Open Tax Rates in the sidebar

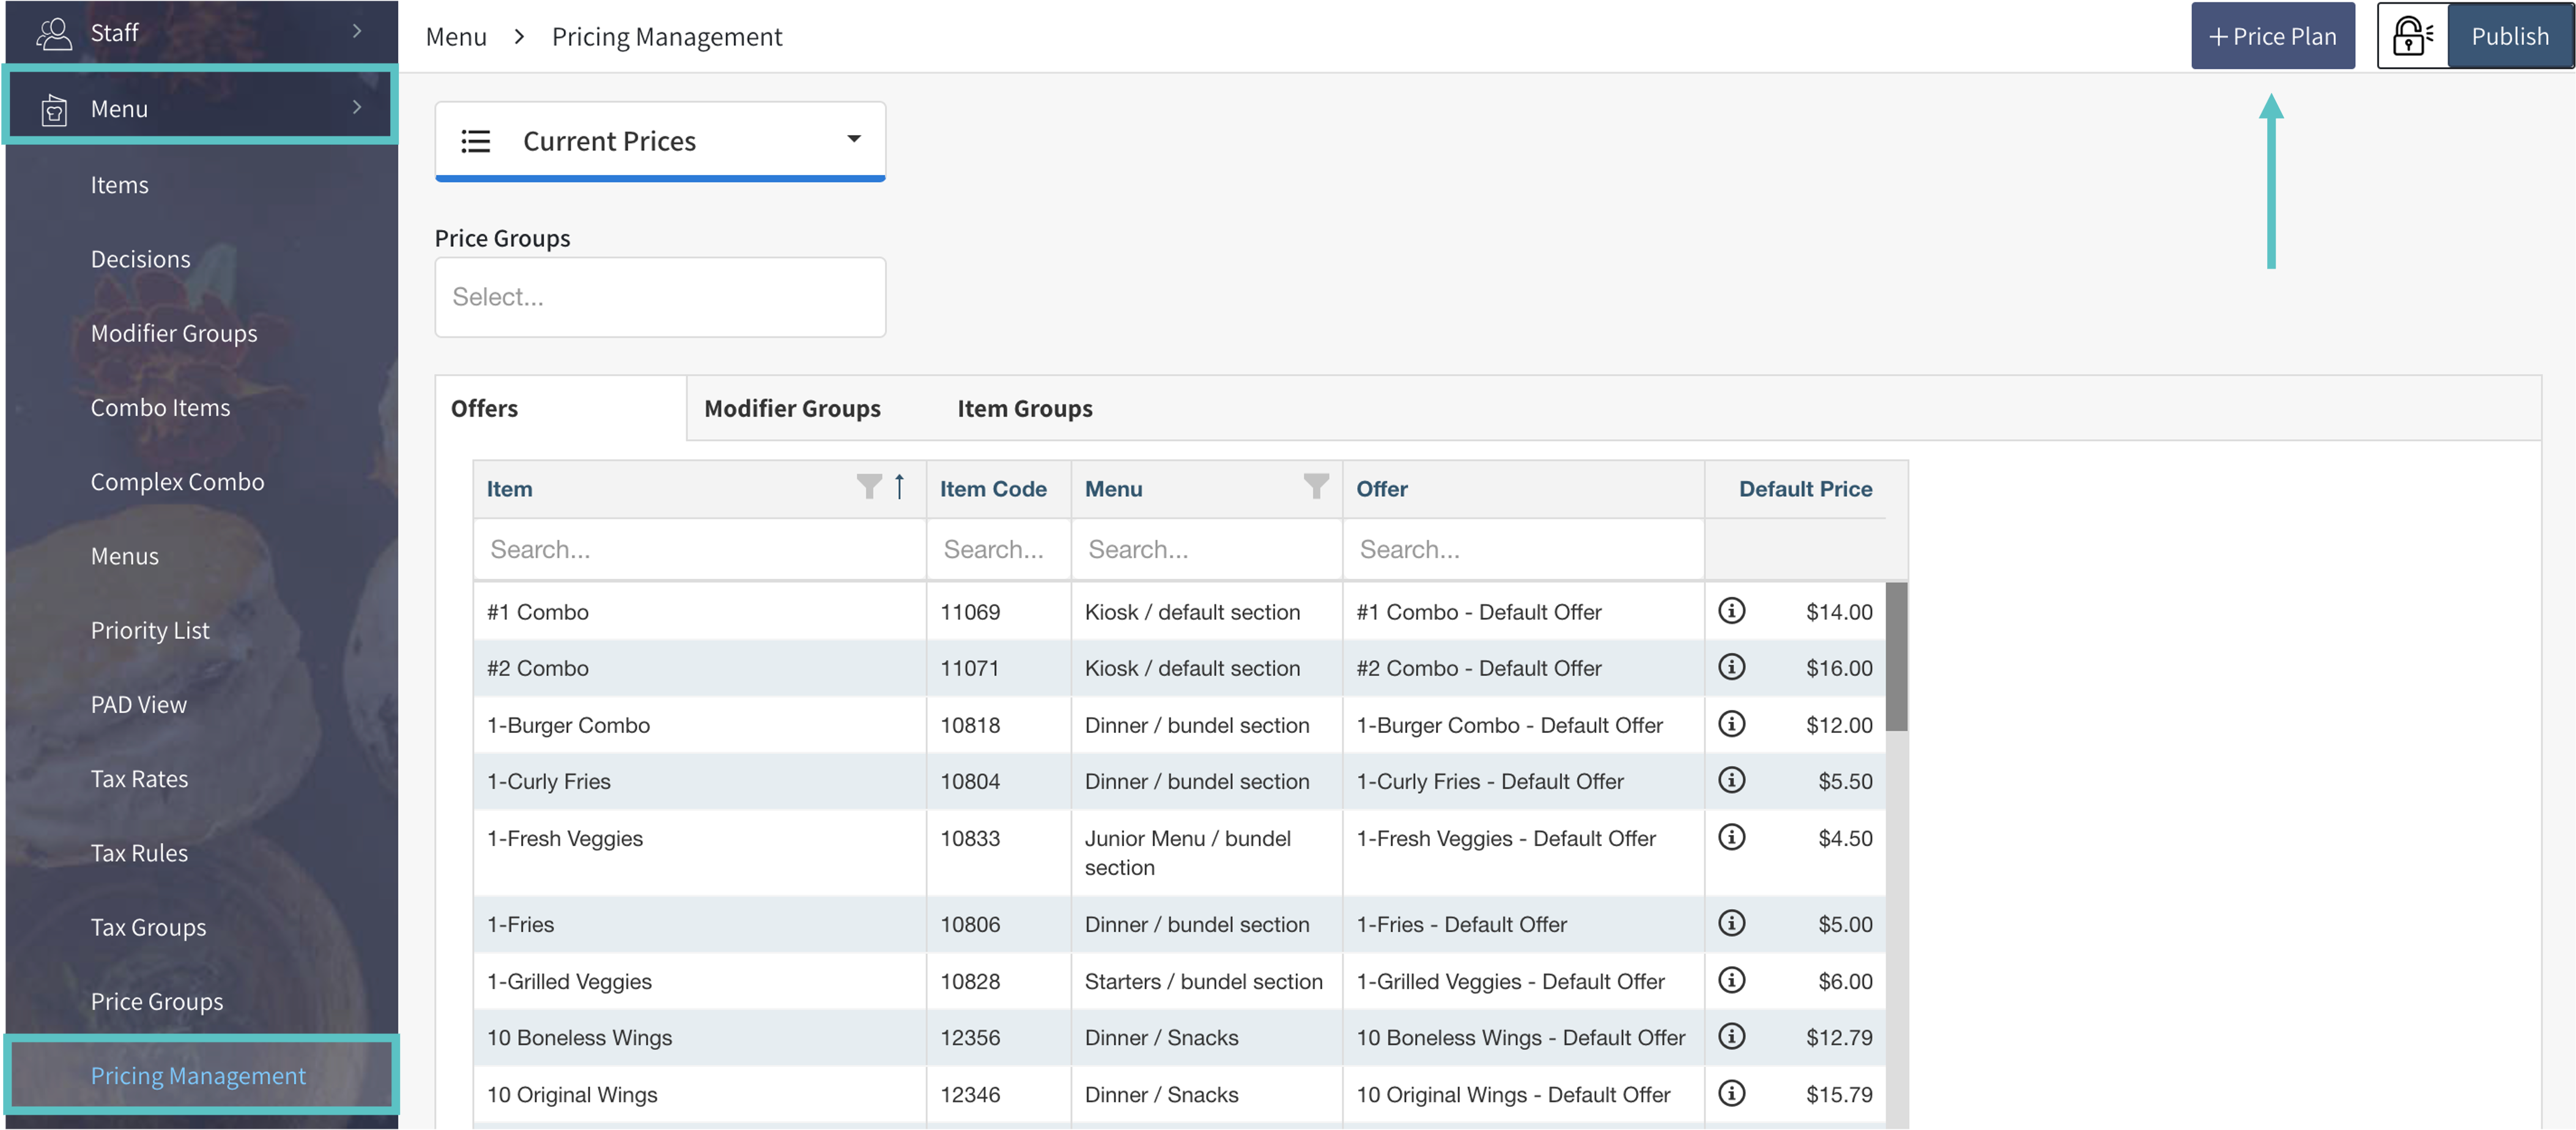(139, 778)
